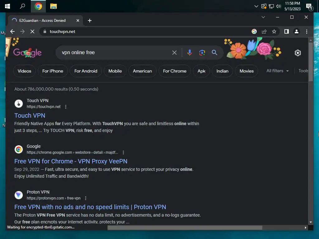
Task: Go forward in browser history
Action: click(22, 31)
